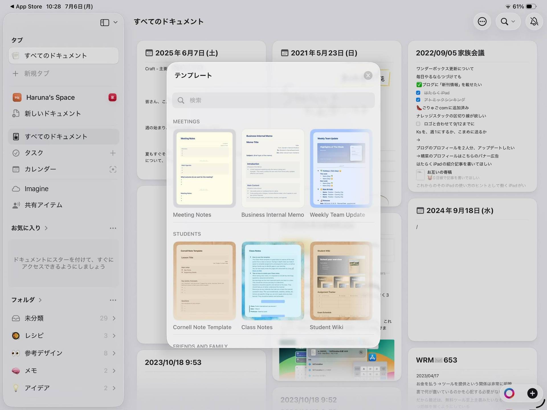Open Haruna's Space workspace
The height and width of the screenshot is (410, 547).
coord(50,97)
